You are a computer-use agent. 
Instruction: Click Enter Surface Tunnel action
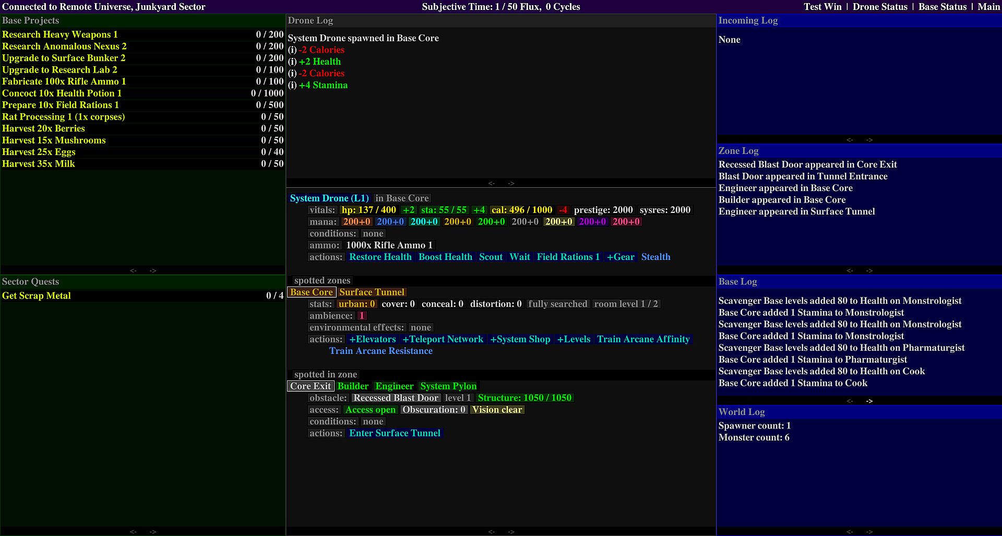[x=395, y=433]
